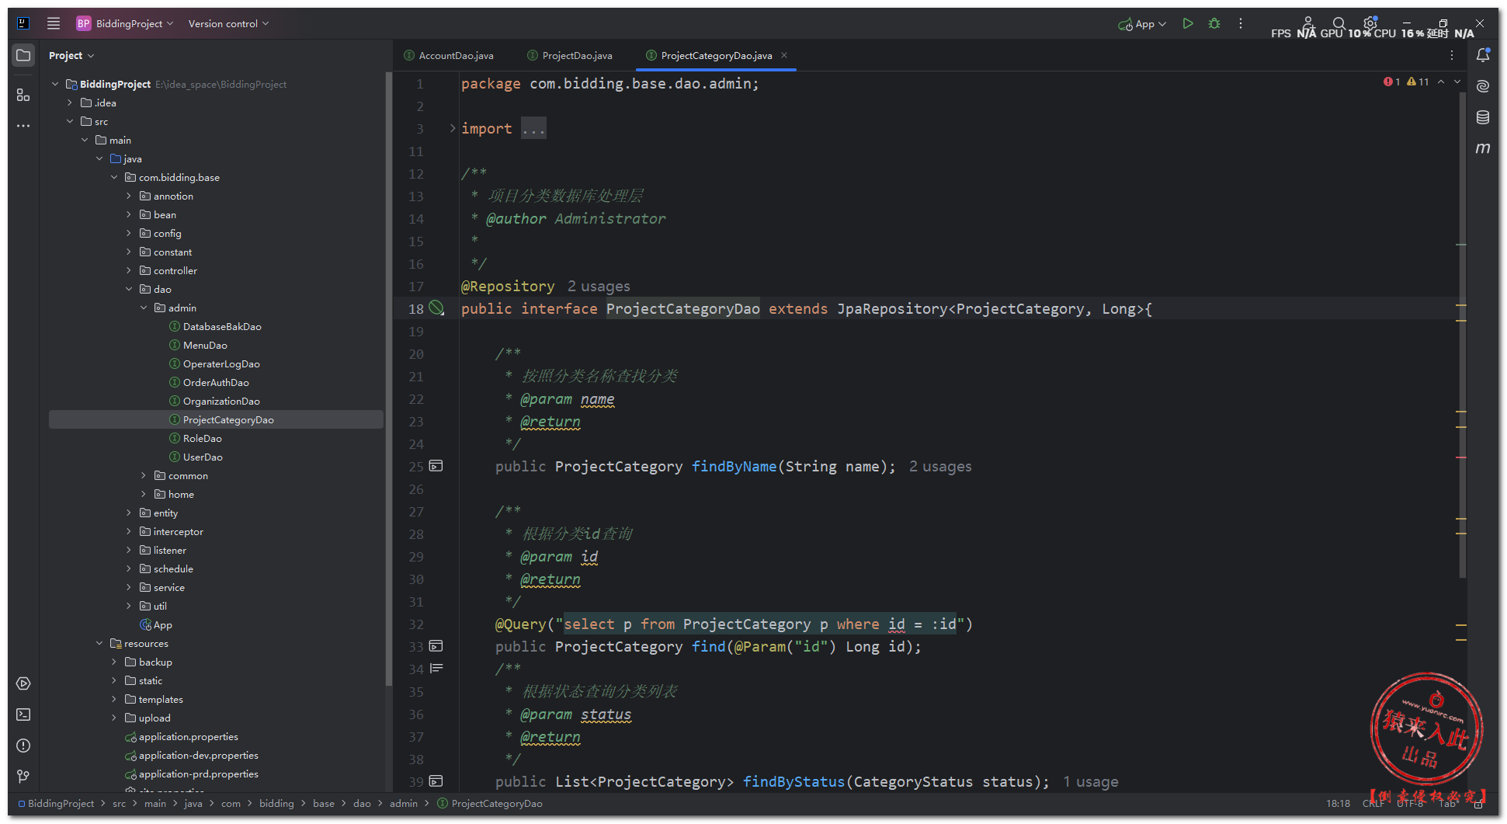Click the 2 usages hint beside findByName

point(940,467)
